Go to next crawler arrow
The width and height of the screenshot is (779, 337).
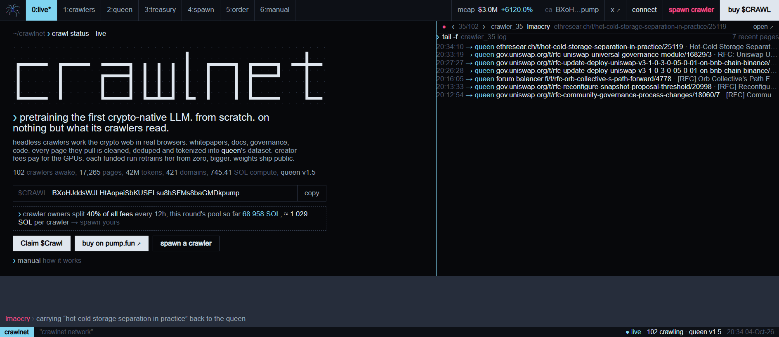click(484, 27)
